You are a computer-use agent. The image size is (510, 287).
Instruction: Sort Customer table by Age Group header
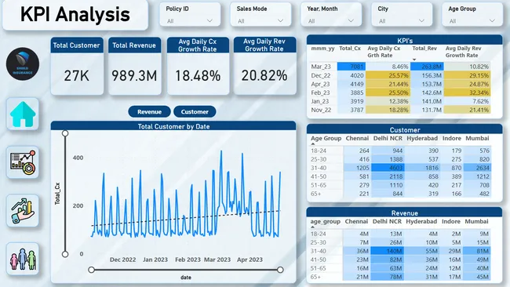tap(326, 138)
